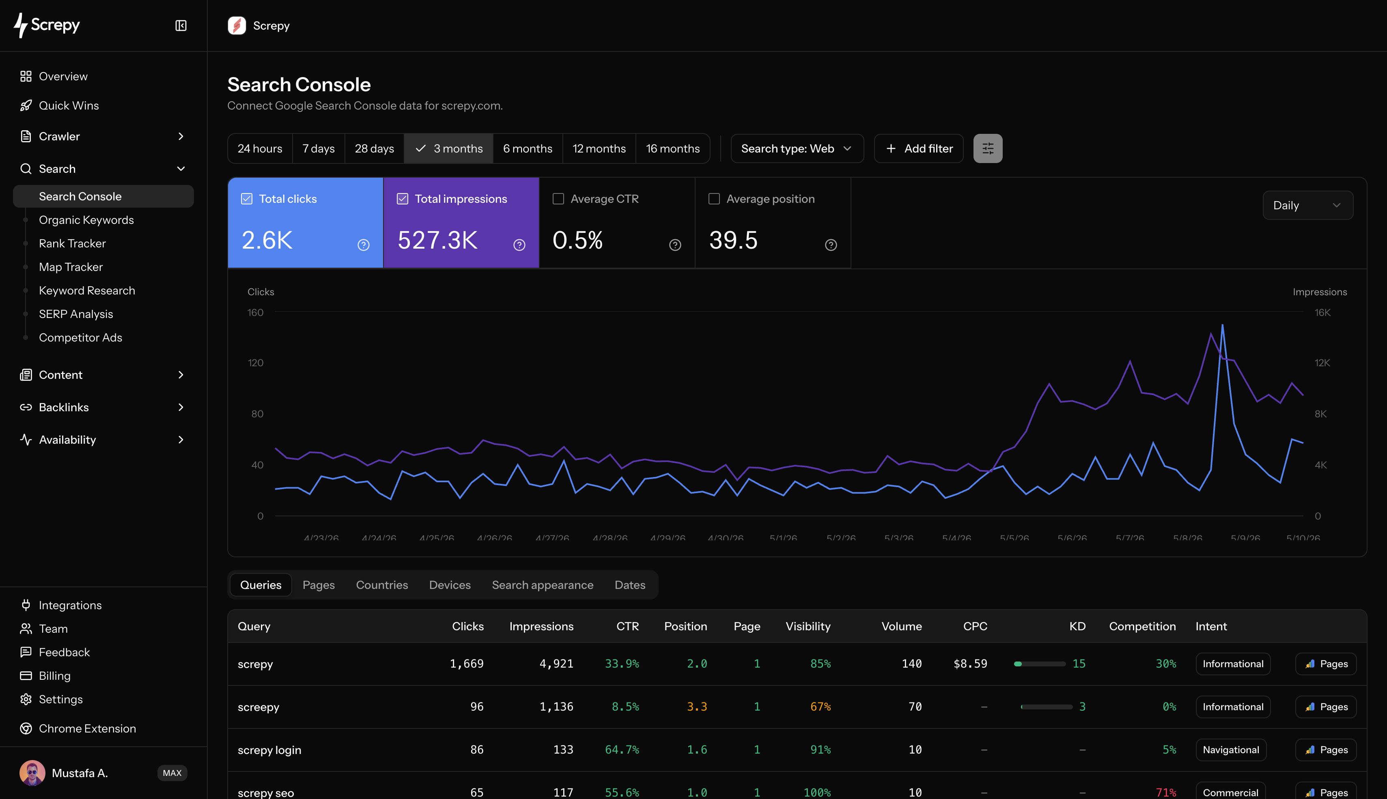Select the 16 months range option

tap(672, 148)
